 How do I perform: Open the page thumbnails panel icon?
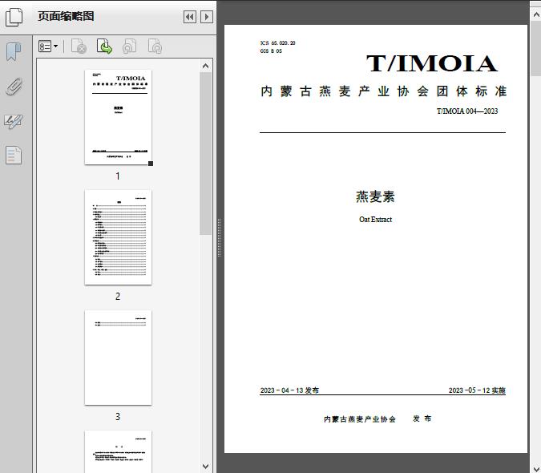[14, 18]
